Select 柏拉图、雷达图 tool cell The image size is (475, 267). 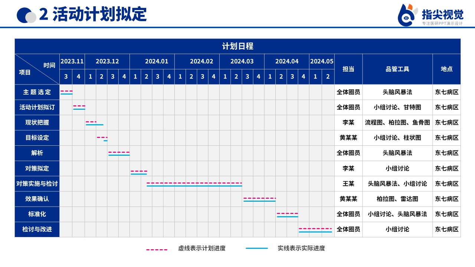tap(397, 199)
